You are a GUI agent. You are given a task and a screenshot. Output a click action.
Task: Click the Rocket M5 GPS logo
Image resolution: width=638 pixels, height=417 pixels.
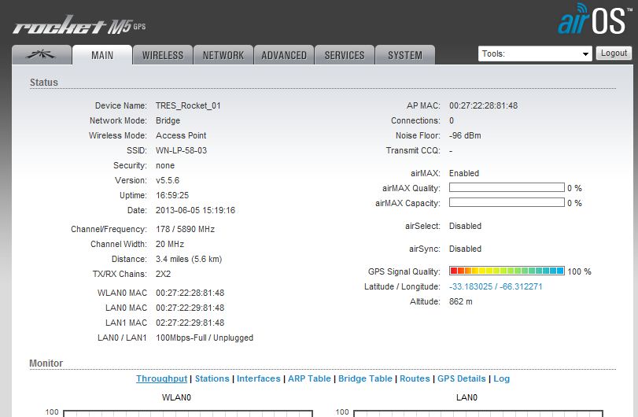pos(79,27)
